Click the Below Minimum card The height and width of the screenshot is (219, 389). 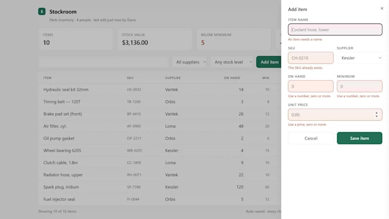point(234,39)
